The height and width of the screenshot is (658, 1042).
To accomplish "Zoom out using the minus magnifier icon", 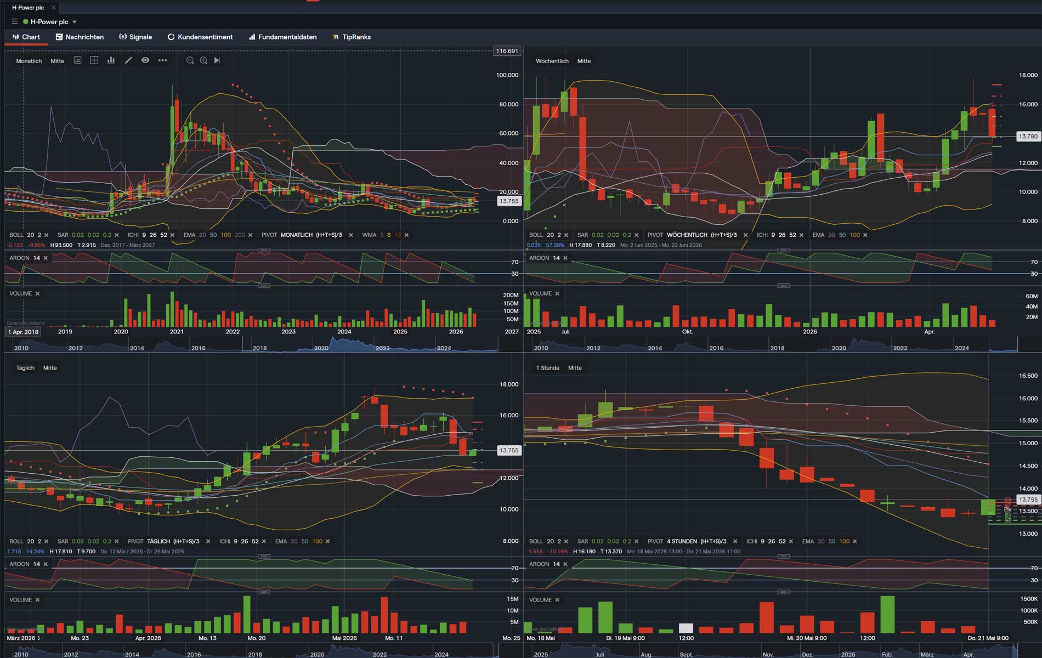I will pos(190,60).
